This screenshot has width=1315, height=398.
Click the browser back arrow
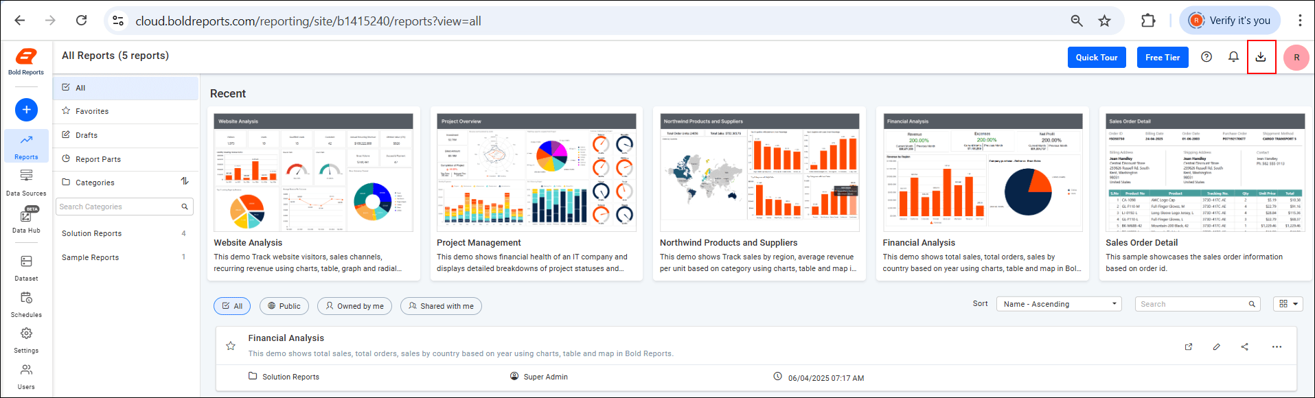pos(20,21)
